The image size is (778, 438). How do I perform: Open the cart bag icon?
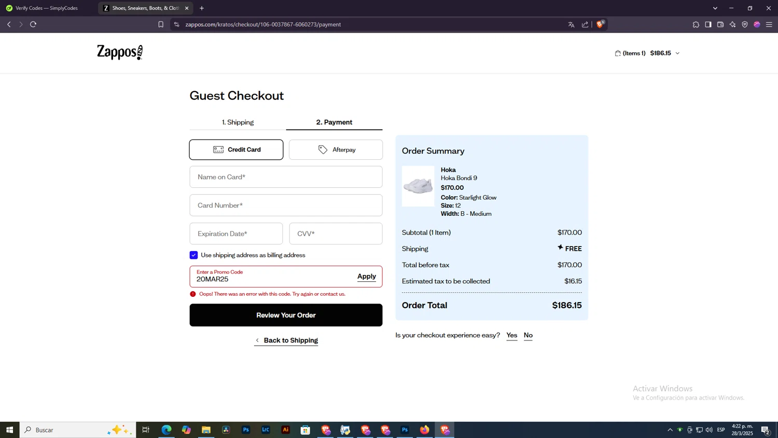[x=618, y=53]
